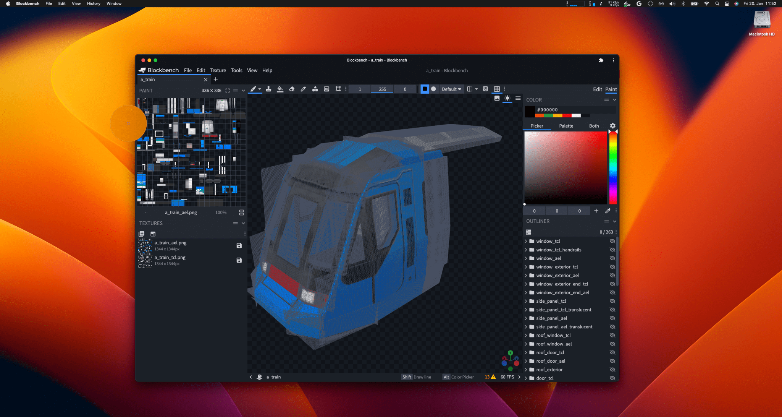782x417 pixels.
Task: Toggle visibility of window_tcl layer
Action: [612, 241]
